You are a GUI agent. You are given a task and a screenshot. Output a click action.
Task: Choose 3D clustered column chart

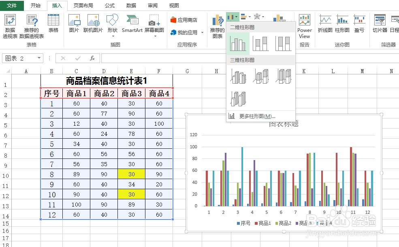tap(238, 77)
